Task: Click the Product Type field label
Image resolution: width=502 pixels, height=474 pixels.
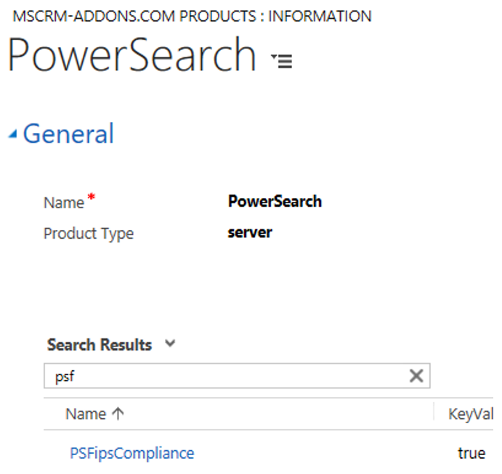Action: tap(89, 234)
